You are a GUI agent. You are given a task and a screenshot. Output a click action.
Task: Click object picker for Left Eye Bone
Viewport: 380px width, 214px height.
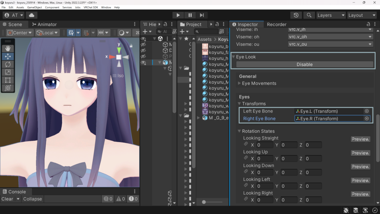click(x=367, y=111)
